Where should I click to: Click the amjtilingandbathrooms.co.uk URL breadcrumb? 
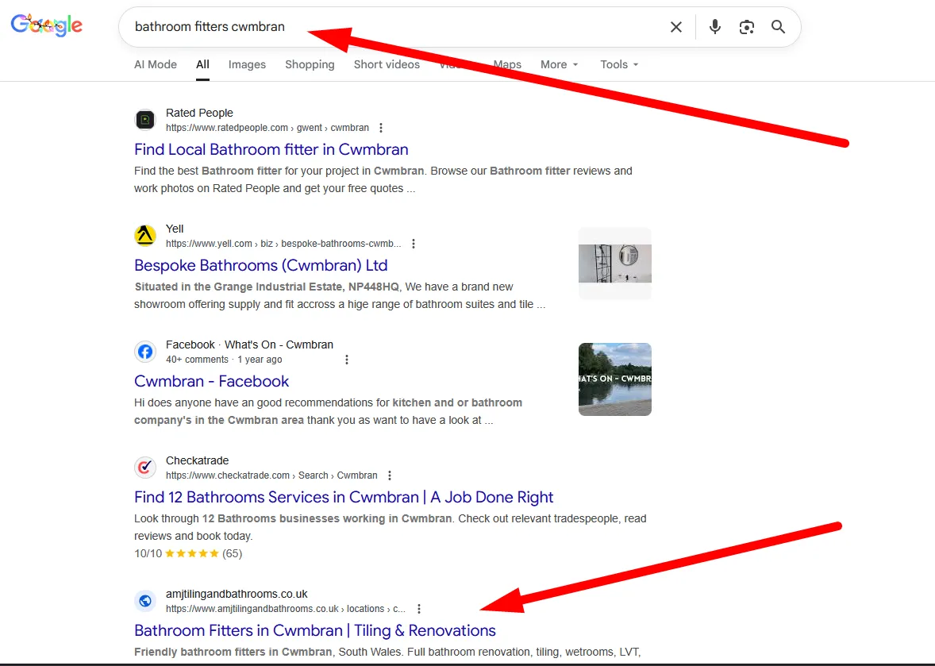286,609
